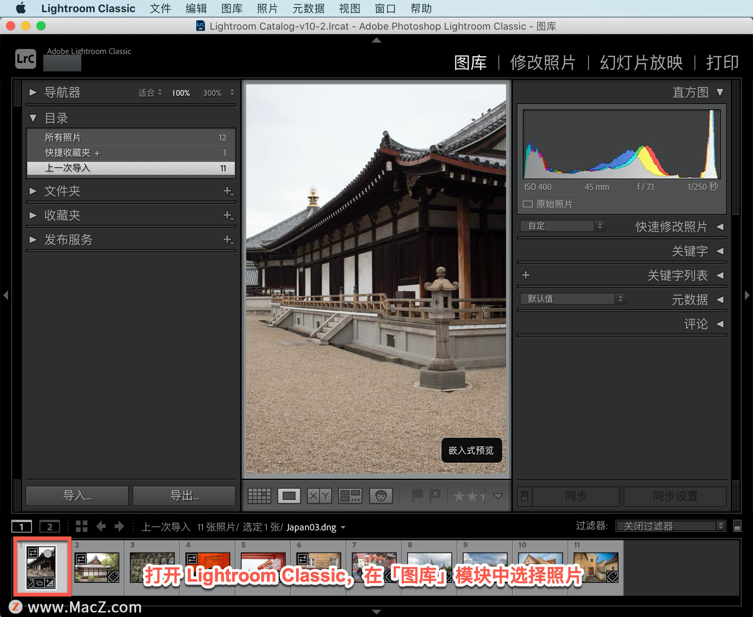The width and height of the screenshot is (753, 617).
Task: Enable 原始照片 checkbox under histogram
Action: [x=527, y=204]
